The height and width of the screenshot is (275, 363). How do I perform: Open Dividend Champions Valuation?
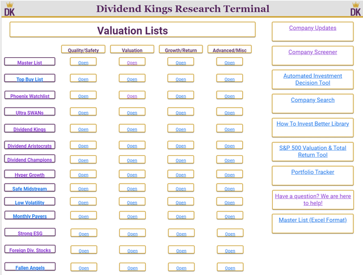(x=132, y=160)
